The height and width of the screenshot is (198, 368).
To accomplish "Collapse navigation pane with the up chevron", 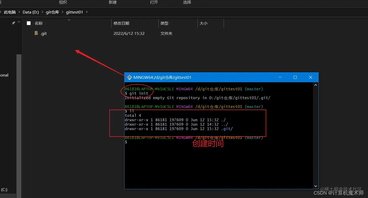I will [x=19, y=23].
